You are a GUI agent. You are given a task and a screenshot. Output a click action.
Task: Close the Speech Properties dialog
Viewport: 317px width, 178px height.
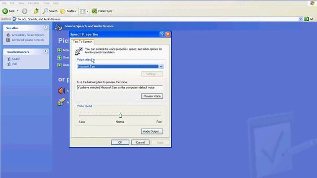(x=168, y=34)
